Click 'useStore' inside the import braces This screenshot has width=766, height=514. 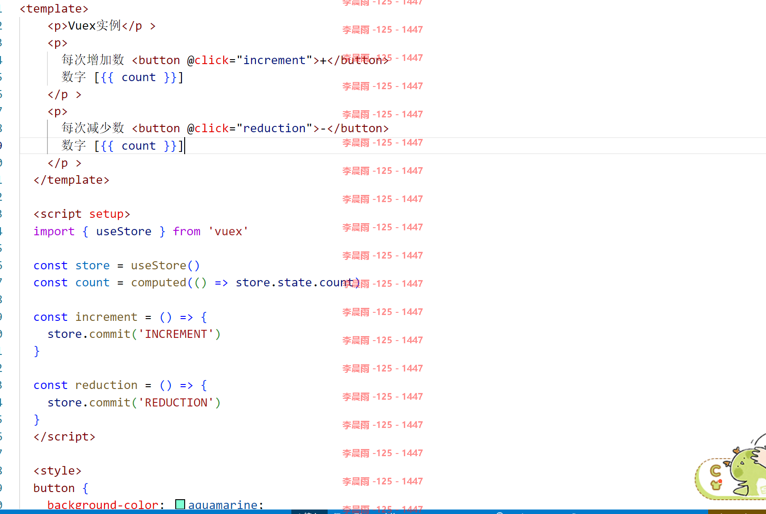pos(124,231)
